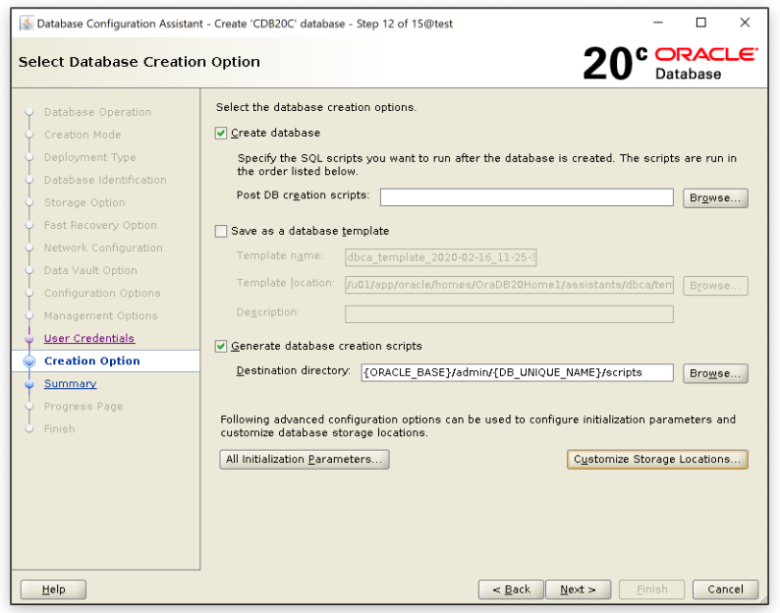Open the User Credentials step link
The height and width of the screenshot is (613, 780).
click(x=89, y=339)
